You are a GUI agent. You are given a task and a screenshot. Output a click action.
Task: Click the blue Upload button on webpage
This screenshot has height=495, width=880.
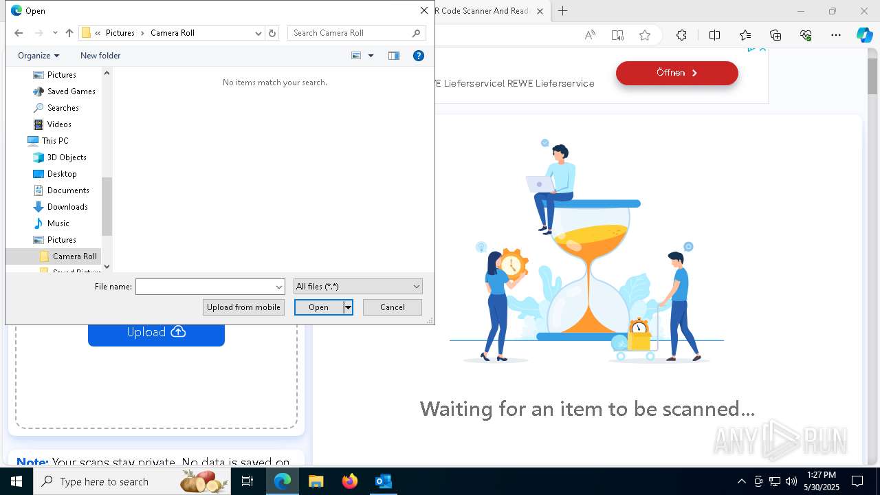click(x=156, y=332)
